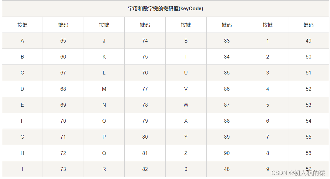The height and width of the screenshot is (179, 330).
Task: Click the letter C cell
Action: (x=22, y=73)
